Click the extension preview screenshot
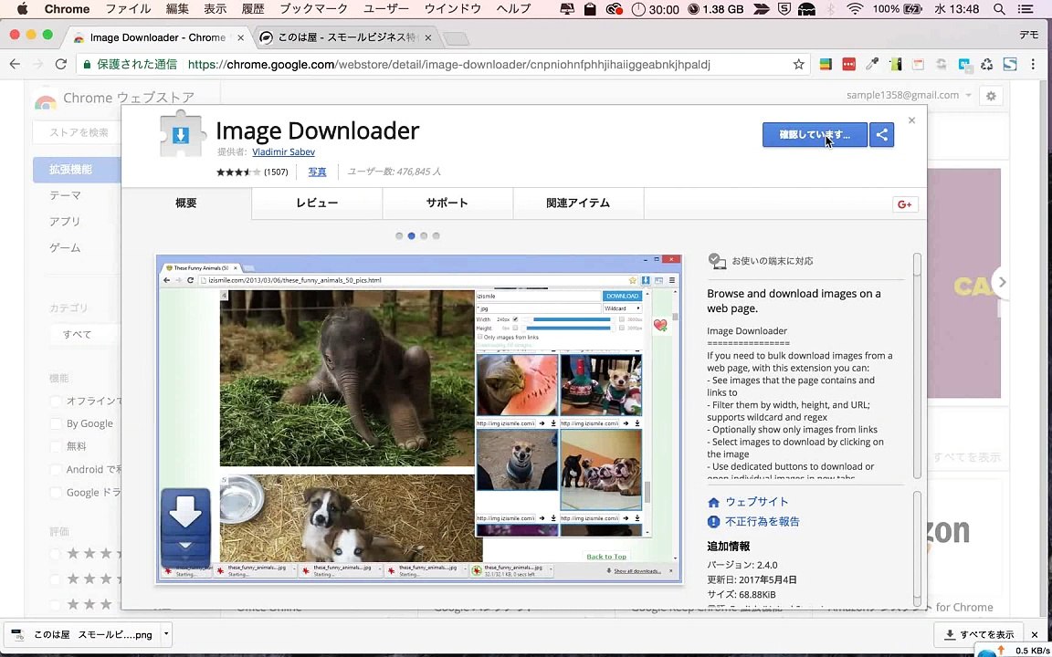The height and width of the screenshot is (657, 1052). pos(419,419)
